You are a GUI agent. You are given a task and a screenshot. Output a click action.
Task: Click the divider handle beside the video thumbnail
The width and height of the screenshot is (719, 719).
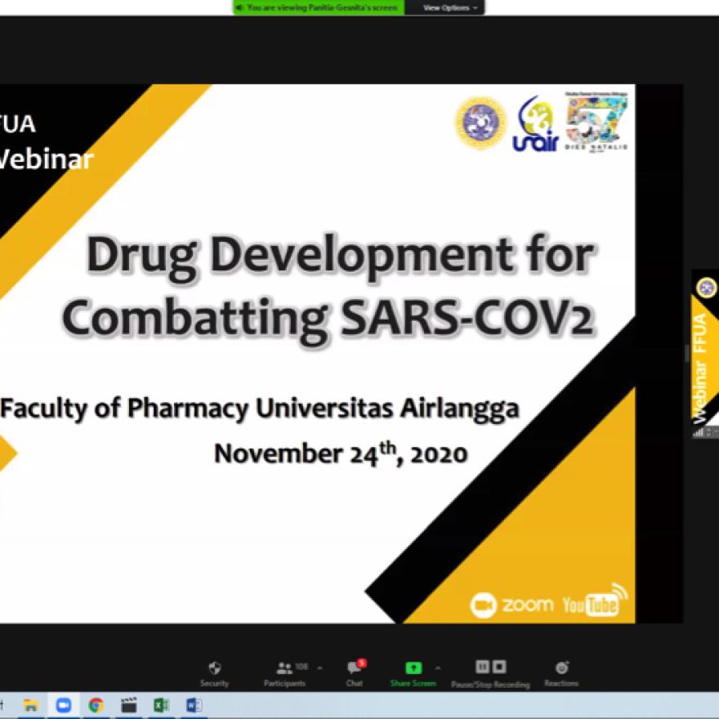pos(687,354)
